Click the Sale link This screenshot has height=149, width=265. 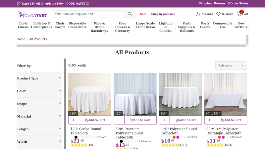point(143,14)
